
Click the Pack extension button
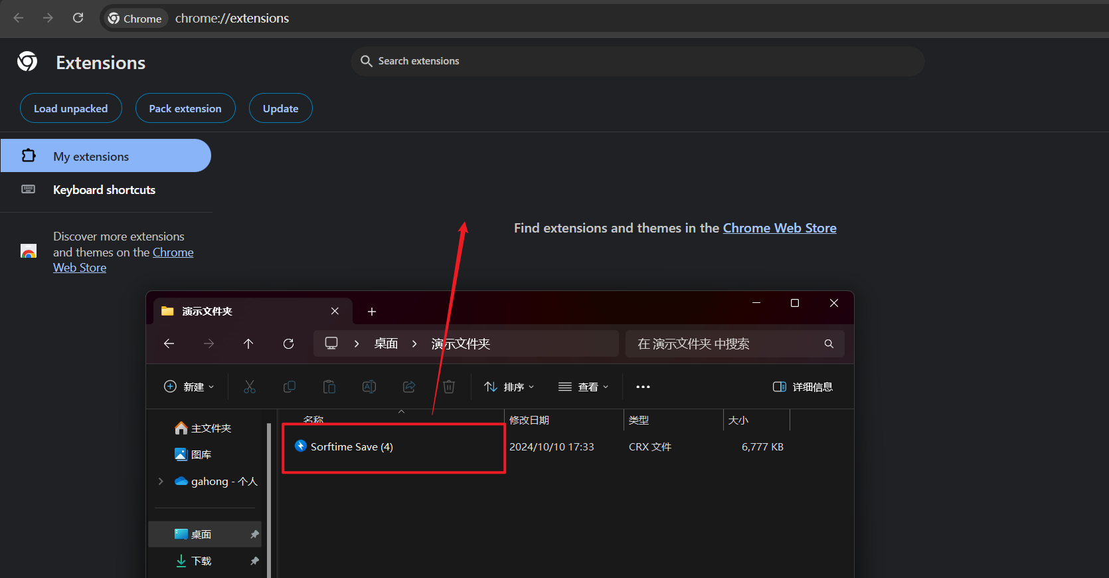pyautogui.click(x=185, y=108)
